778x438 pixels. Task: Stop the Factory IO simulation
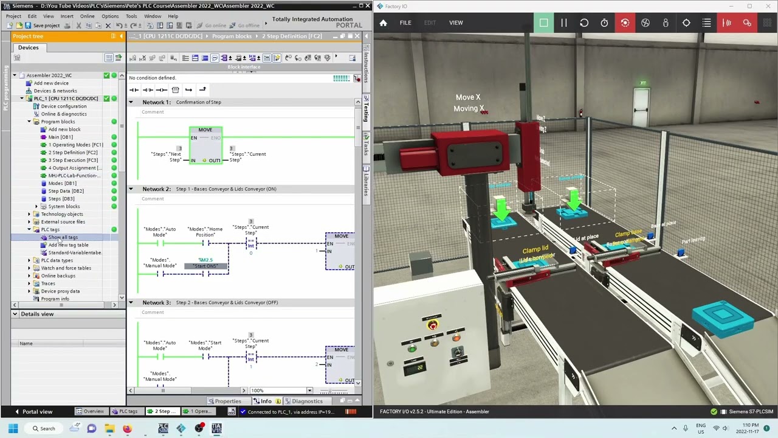[543, 23]
